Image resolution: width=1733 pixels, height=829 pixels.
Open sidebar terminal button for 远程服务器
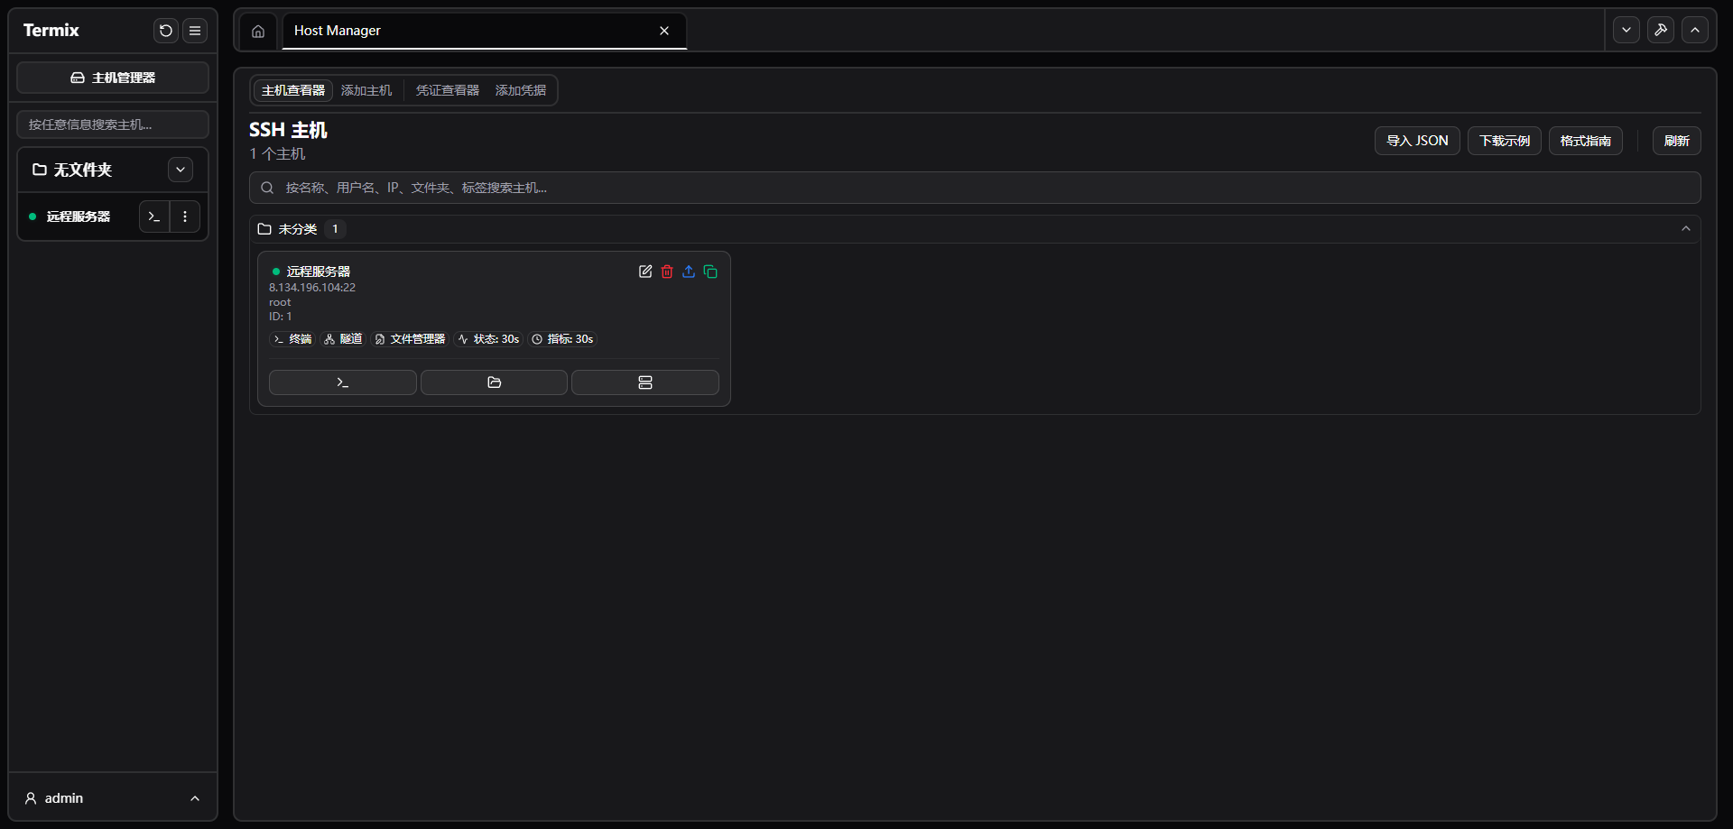(154, 216)
